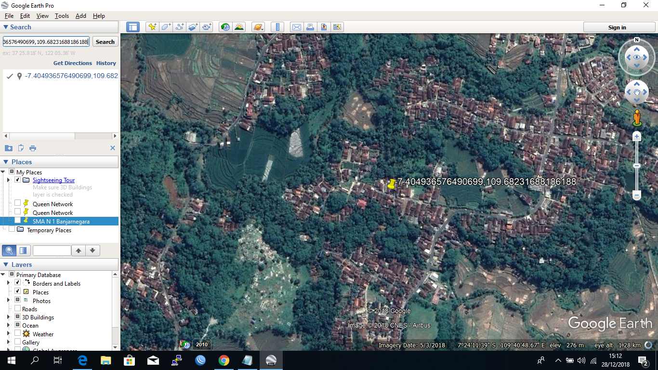Open the search History link
Image resolution: width=658 pixels, height=370 pixels.
point(106,63)
